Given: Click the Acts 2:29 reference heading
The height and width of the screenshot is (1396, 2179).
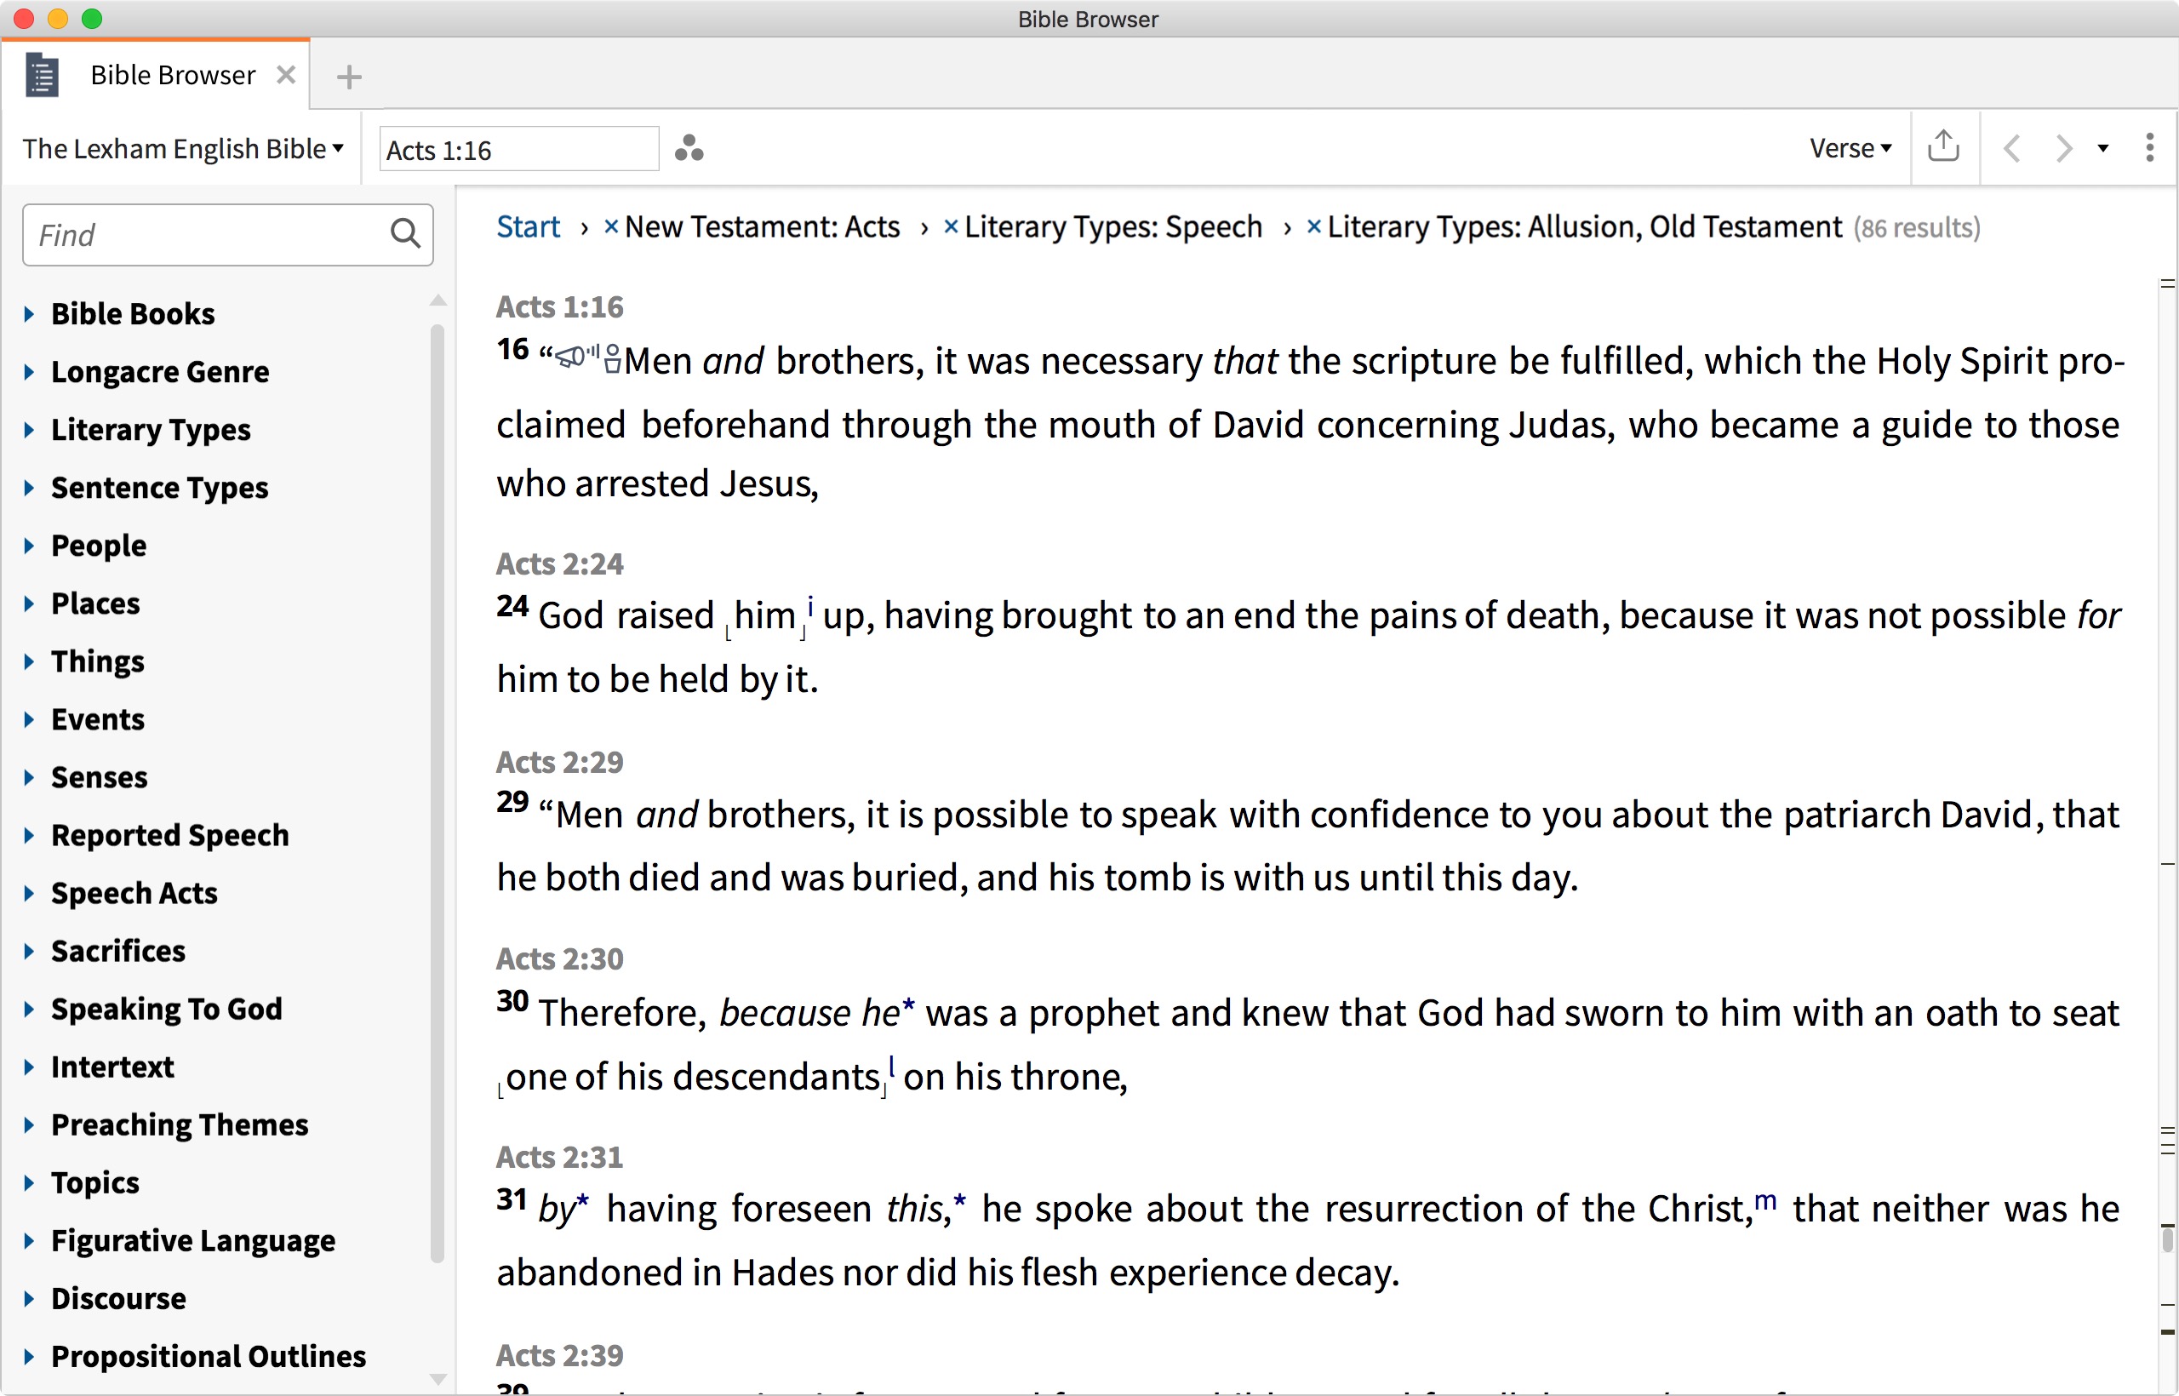Looking at the screenshot, I should coord(559,763).
